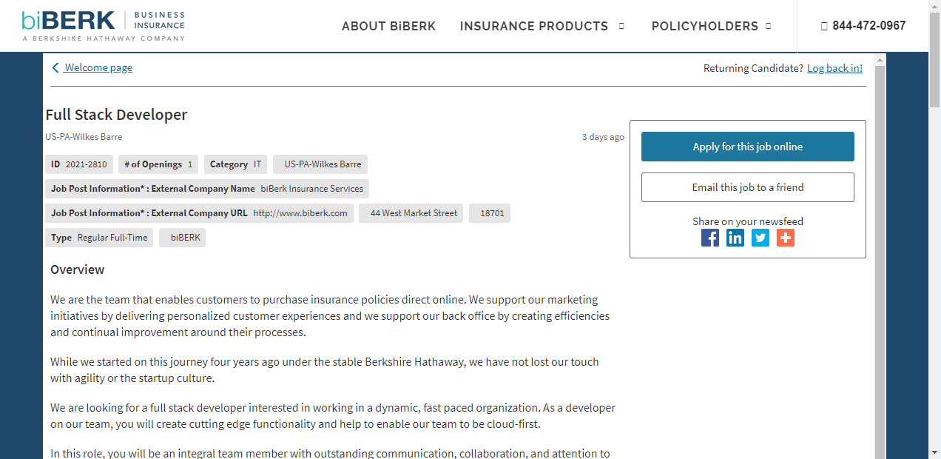
Task: Share job on Twitter
Action: 760,238
